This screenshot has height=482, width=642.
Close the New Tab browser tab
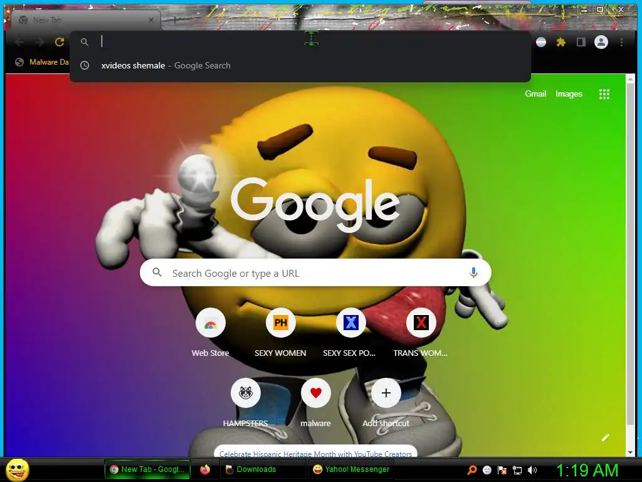pyautogui.click(x=151, y=19)
